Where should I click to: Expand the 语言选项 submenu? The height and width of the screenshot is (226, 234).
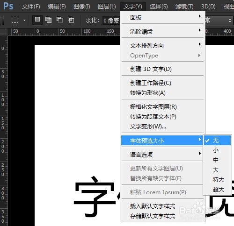tap(162, 155)
